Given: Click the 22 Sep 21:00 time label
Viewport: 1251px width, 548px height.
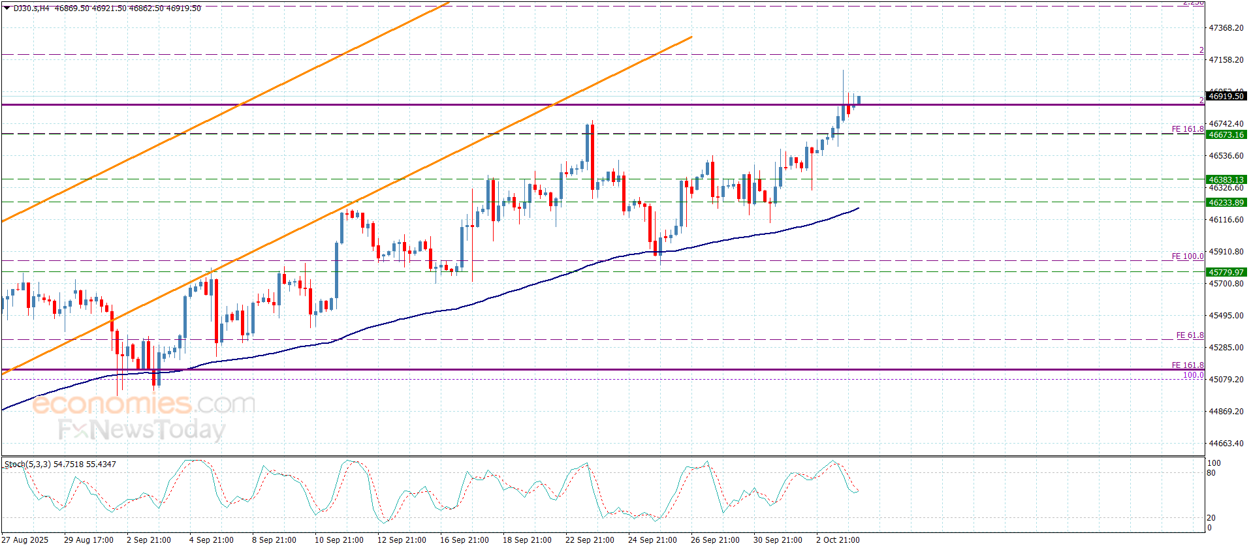Looking at the screenshot, I should click(x=590, y=540).
